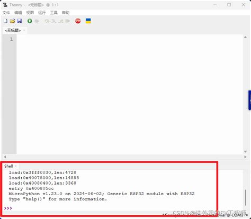Image resolution: width=251 pixels, height=219 pixels.
Task: Stop the backend with red STOP icon
Action: pos(78,21)
